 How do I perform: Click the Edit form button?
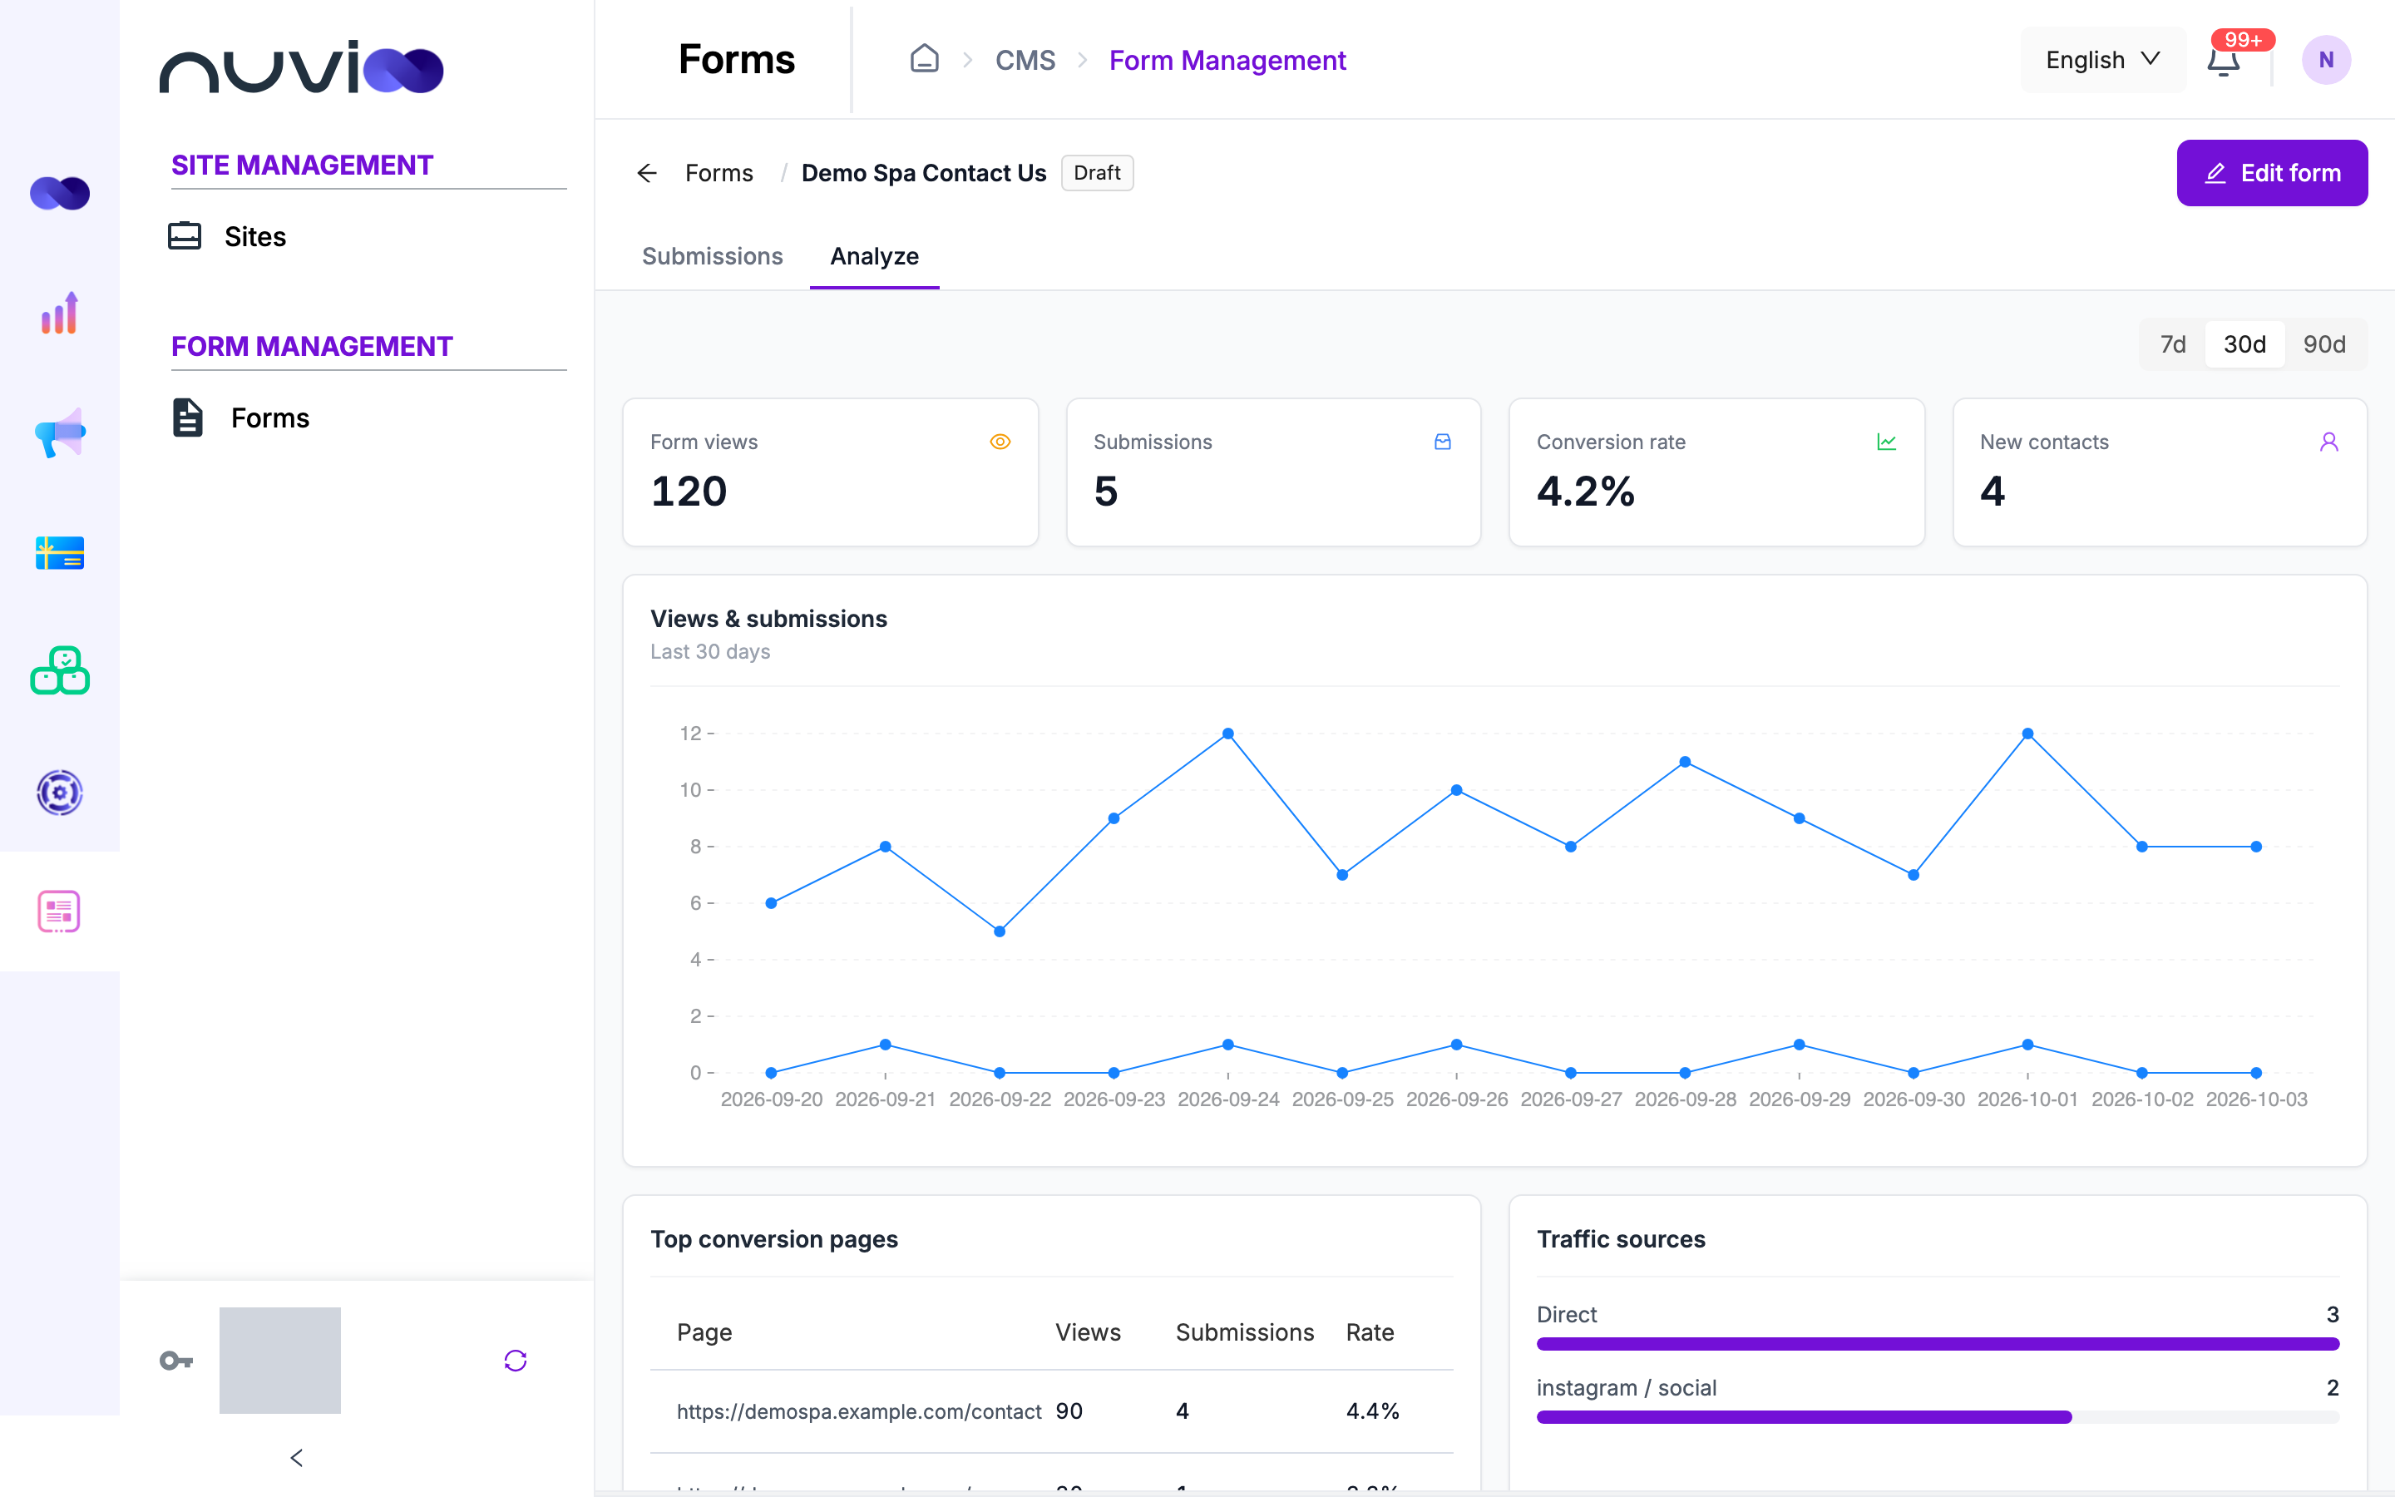(2271, 173)
